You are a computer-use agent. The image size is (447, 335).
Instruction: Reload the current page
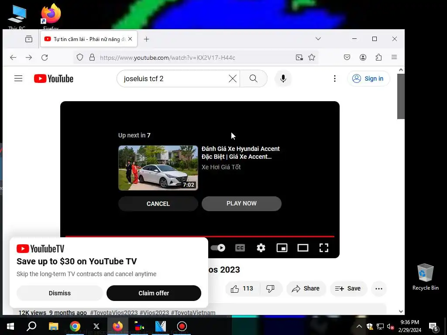click(x=45, y=57)
